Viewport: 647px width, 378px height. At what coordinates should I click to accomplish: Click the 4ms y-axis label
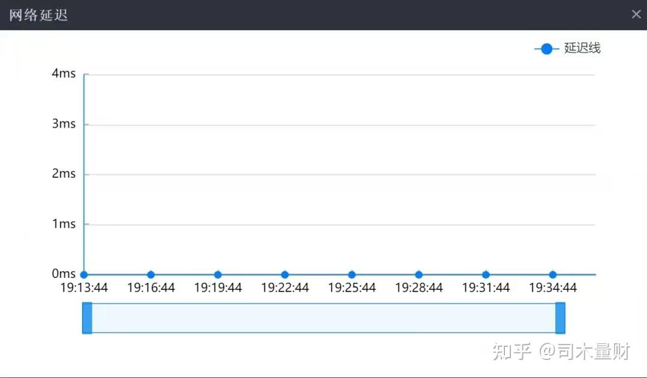point(64,74)
